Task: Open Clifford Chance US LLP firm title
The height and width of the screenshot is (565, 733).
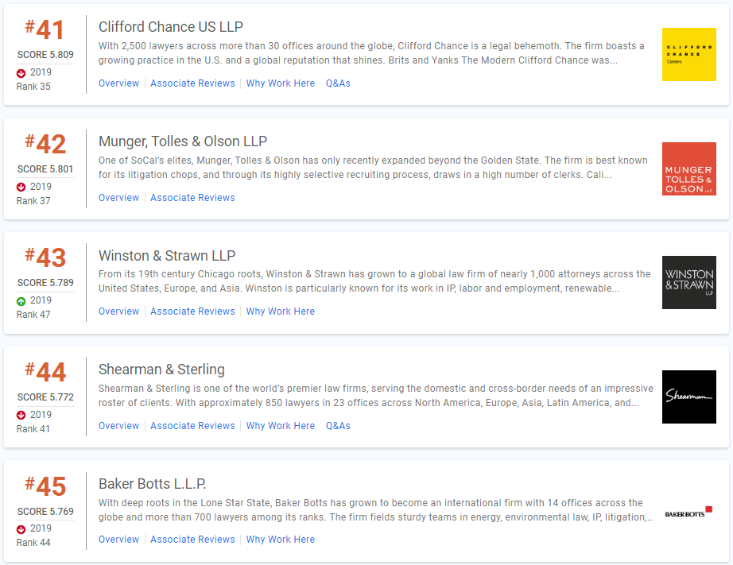Action: 171,27
